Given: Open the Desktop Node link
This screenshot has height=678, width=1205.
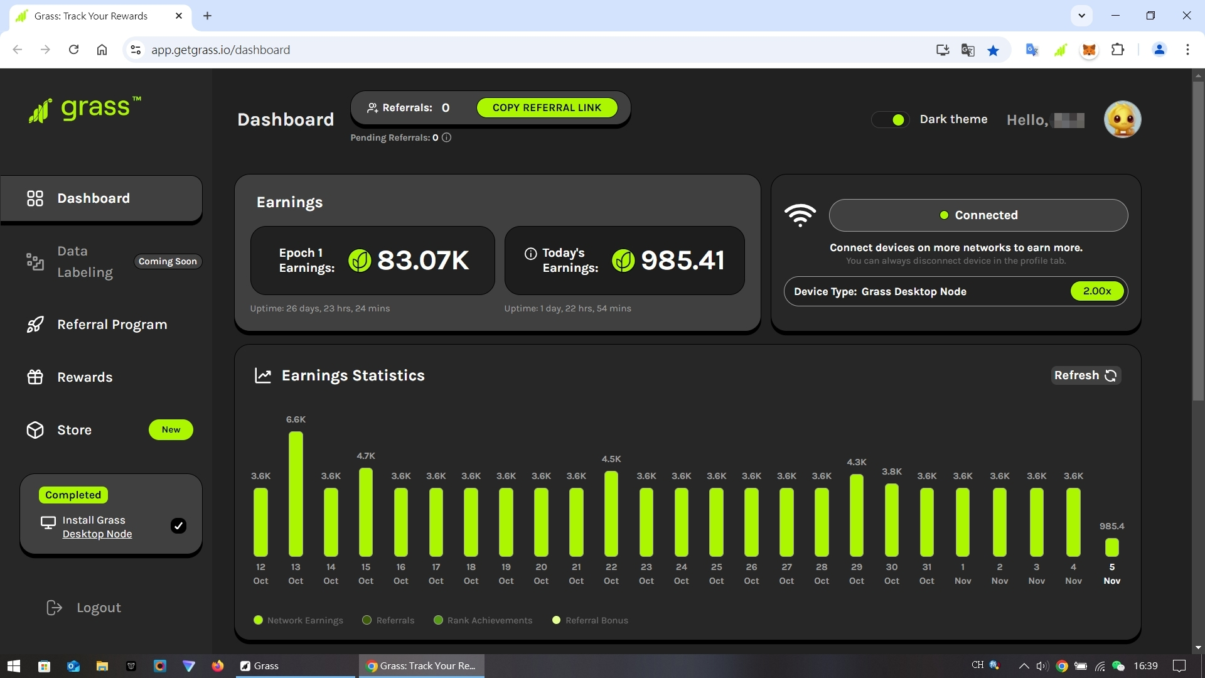Looking at the screenshot, I should point(97,534).
